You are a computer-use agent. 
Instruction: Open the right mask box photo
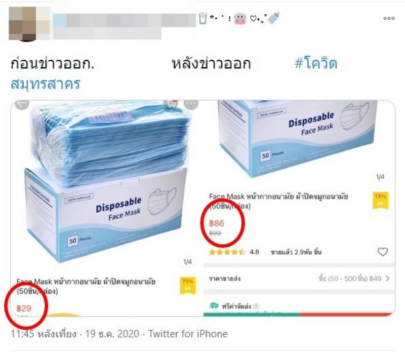point(299,139)
